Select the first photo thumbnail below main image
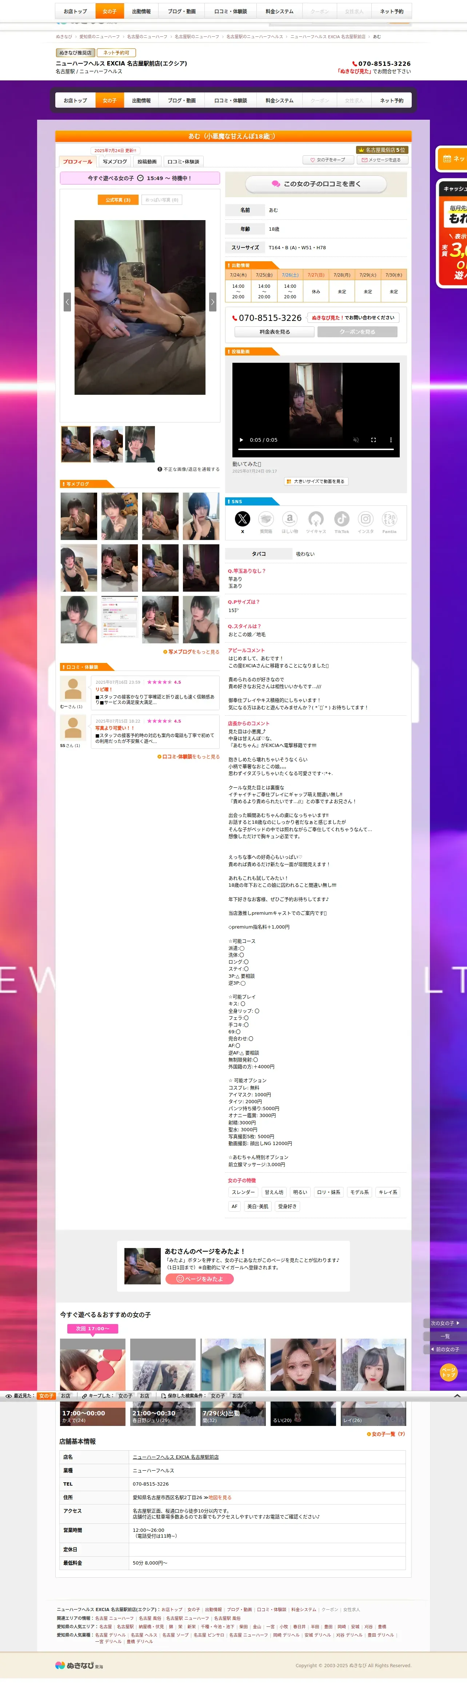This screenshot has height=1689, width=467. pyautogui.click(x=76, y=444)
